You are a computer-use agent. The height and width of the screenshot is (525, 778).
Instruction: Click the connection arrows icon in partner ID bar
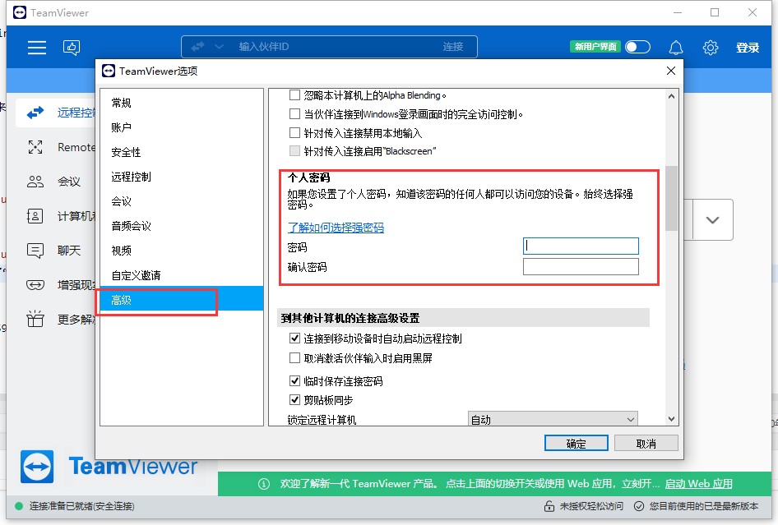click(x=197, y=47)
